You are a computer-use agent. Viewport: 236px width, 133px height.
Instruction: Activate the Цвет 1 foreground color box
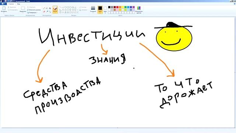[x=100, y=10]
